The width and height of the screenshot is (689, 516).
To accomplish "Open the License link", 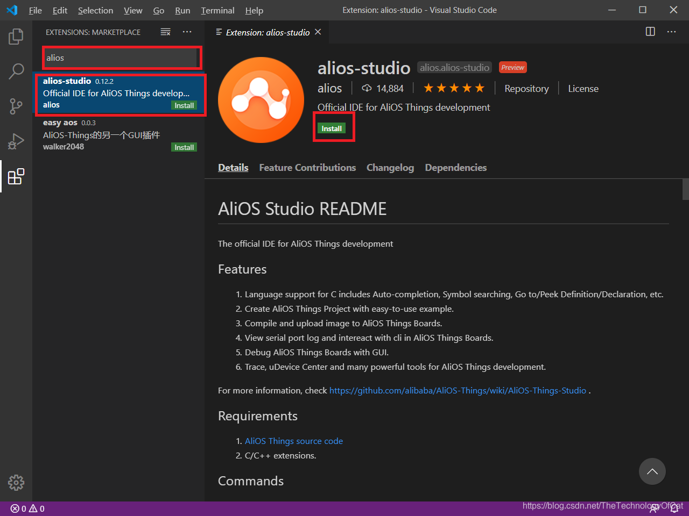I will point(583,89).
